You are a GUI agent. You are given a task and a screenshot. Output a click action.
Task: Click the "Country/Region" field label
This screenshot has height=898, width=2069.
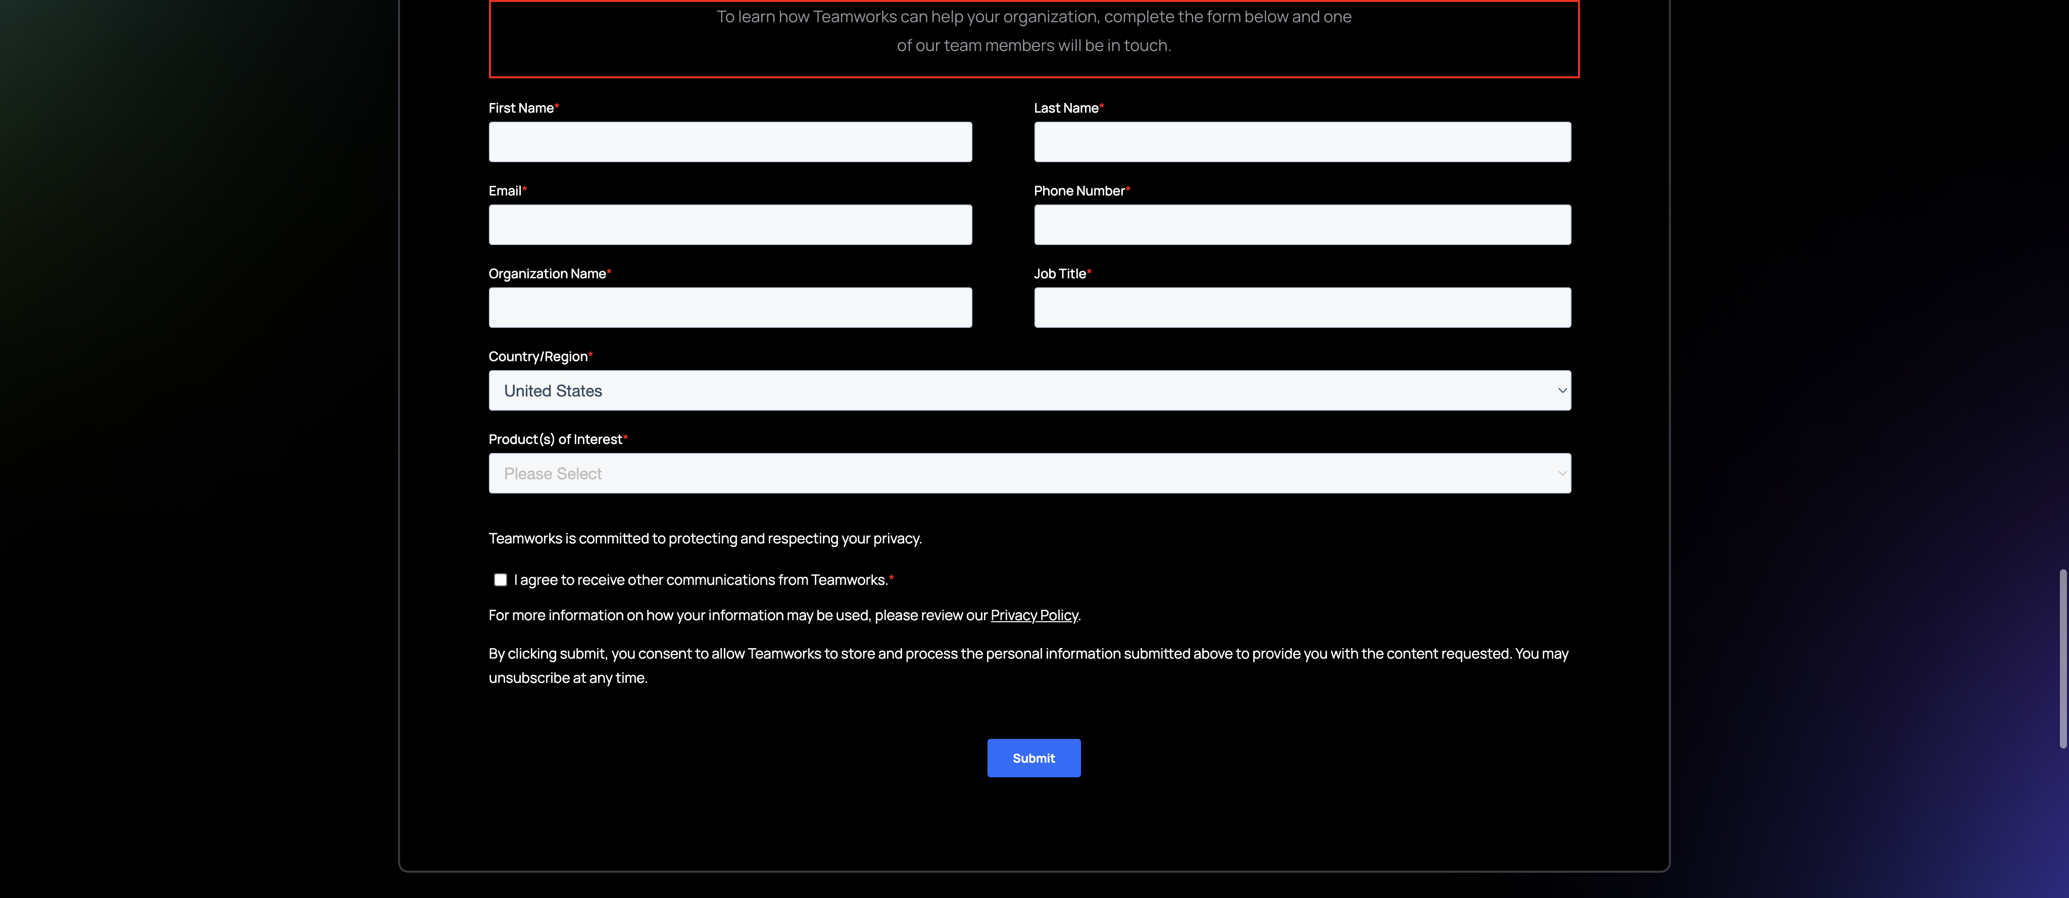pyautogui.click(x=538, y=357)
